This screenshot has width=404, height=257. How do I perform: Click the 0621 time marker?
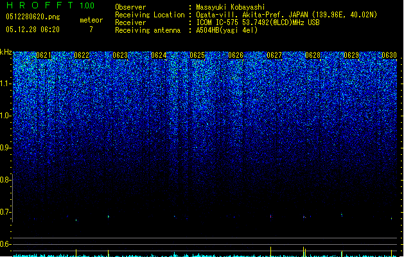[44, 55]
